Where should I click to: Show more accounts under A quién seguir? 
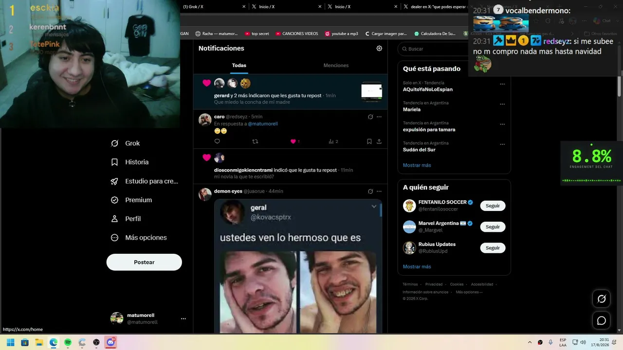[x=417, y=266]
